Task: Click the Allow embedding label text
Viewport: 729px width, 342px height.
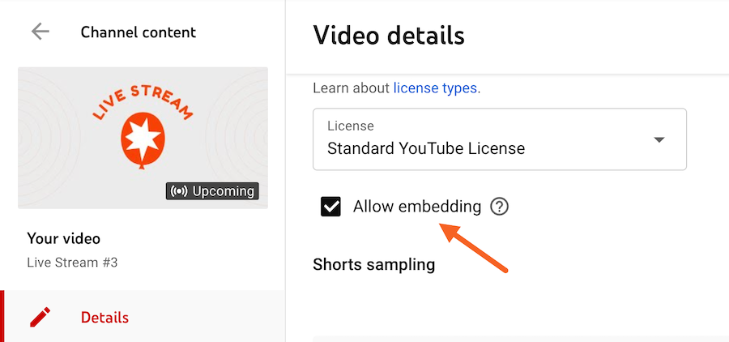Action: coord(416,207)
